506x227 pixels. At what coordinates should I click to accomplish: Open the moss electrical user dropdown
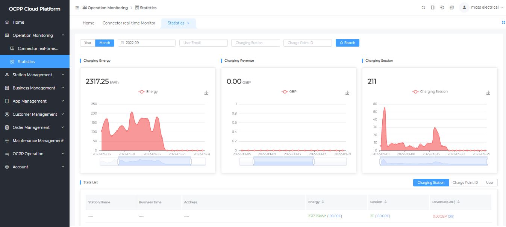click(x=487, y=8)
